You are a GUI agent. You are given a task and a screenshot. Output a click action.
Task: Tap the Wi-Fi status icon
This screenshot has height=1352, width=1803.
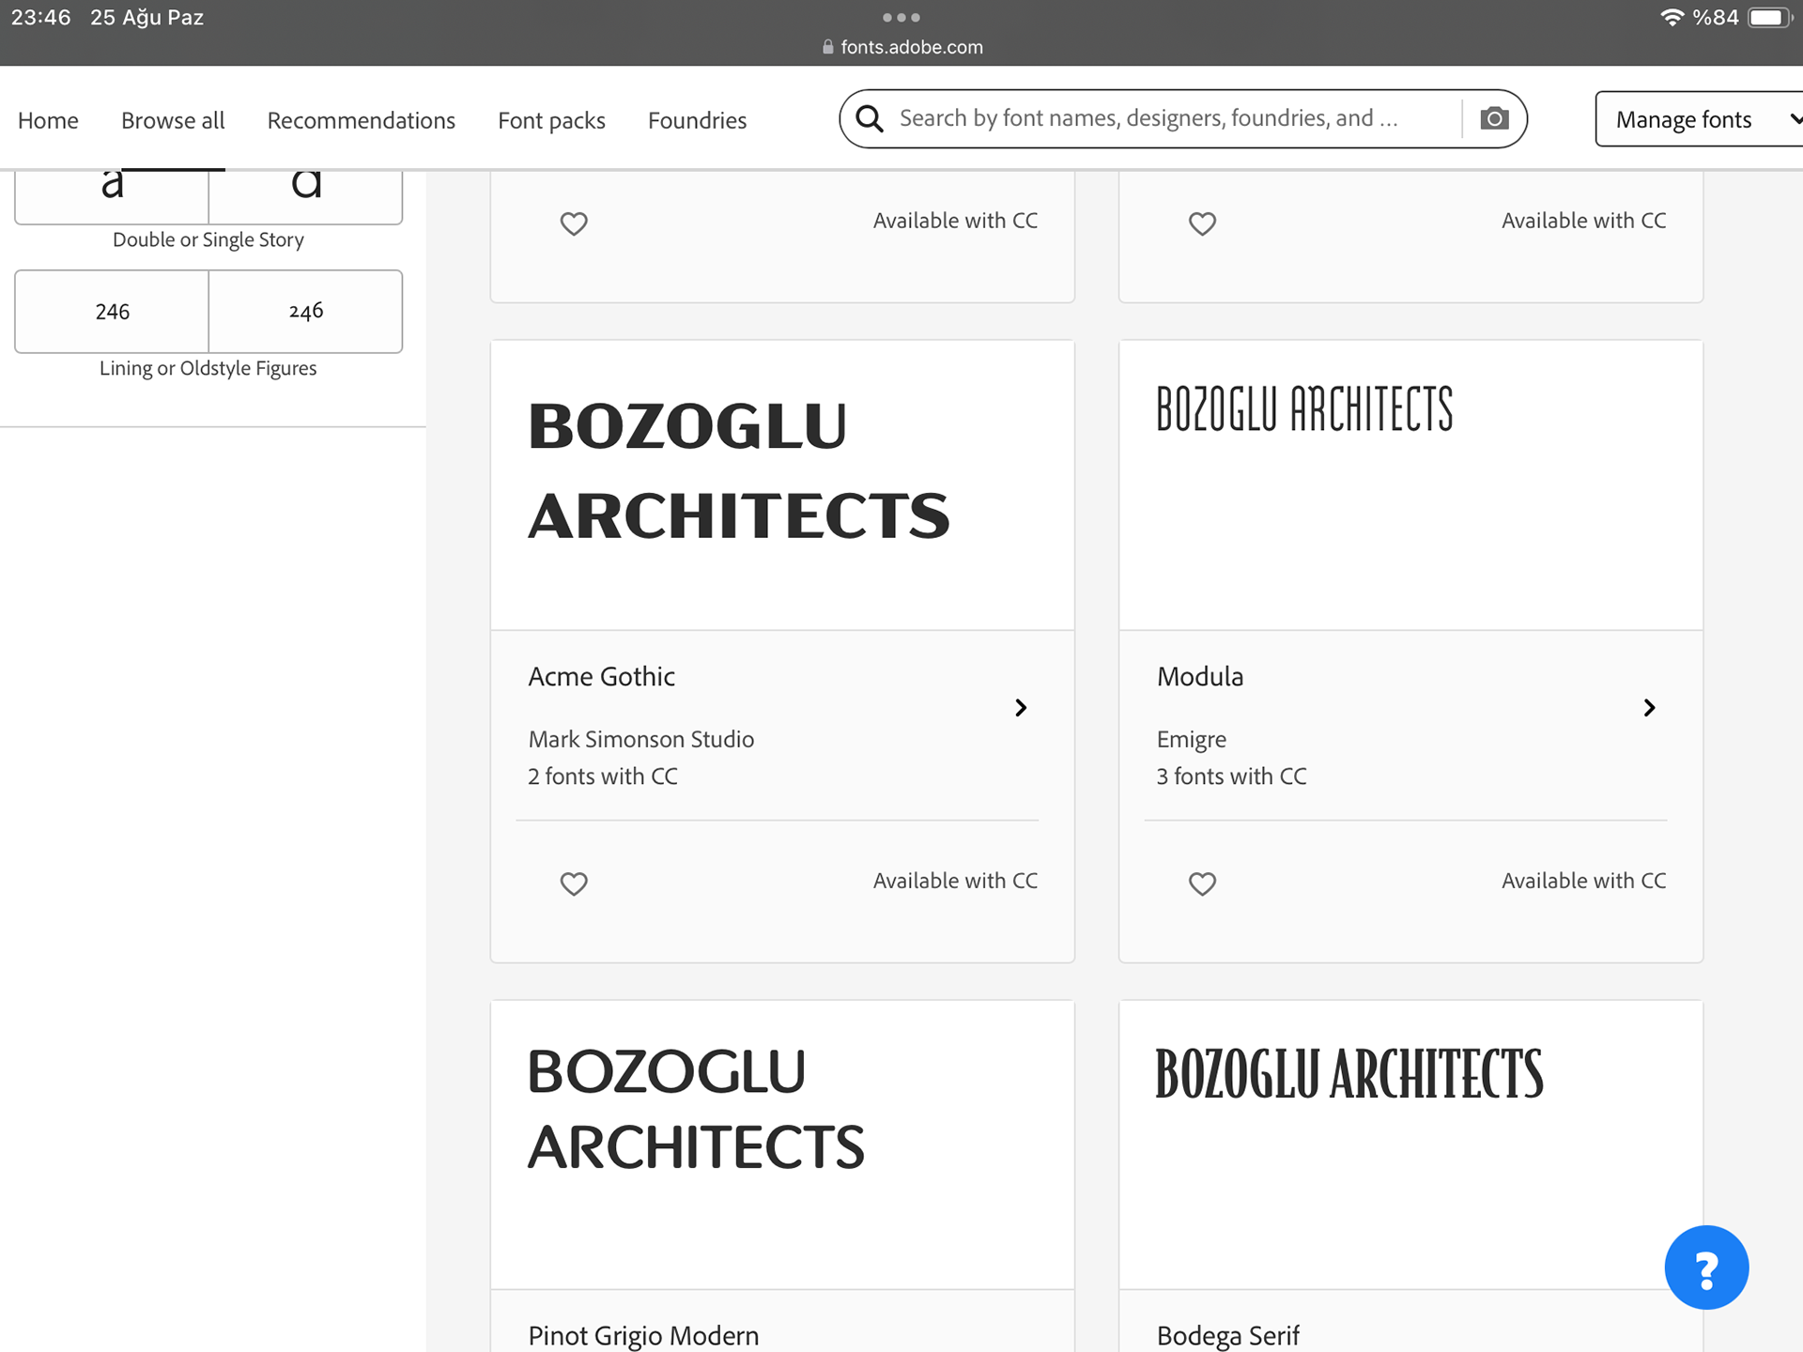pos(1672,18)
